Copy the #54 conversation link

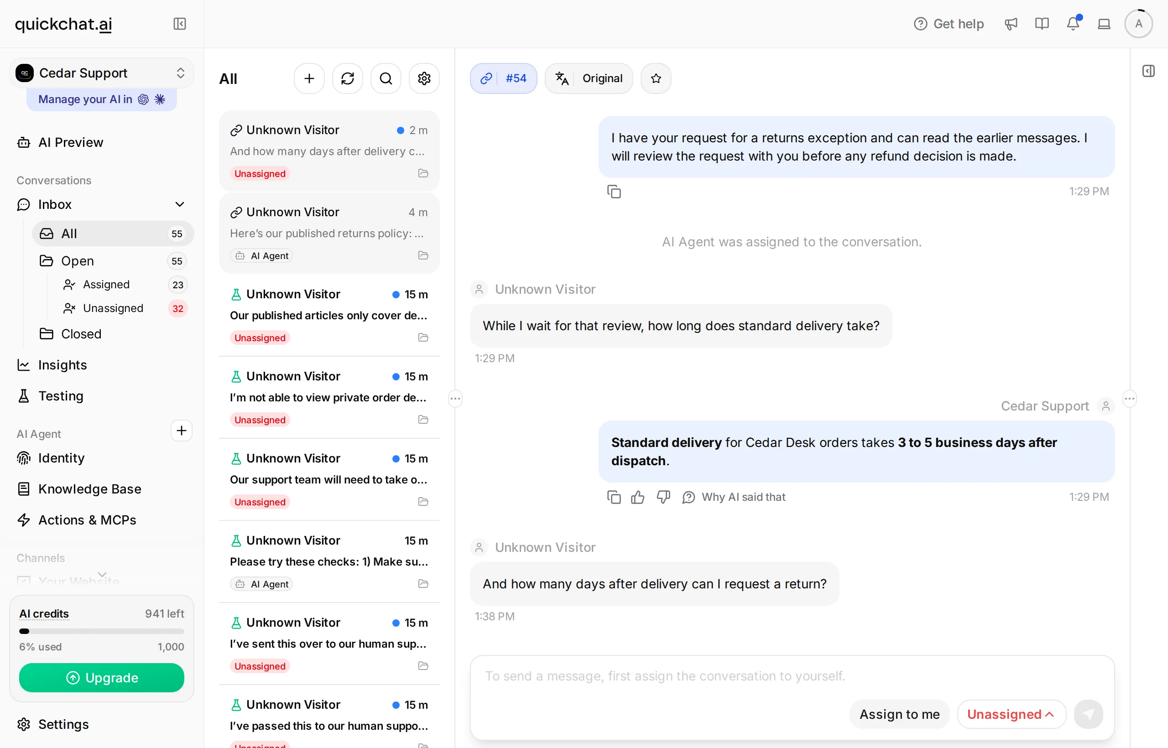point(503,78)
